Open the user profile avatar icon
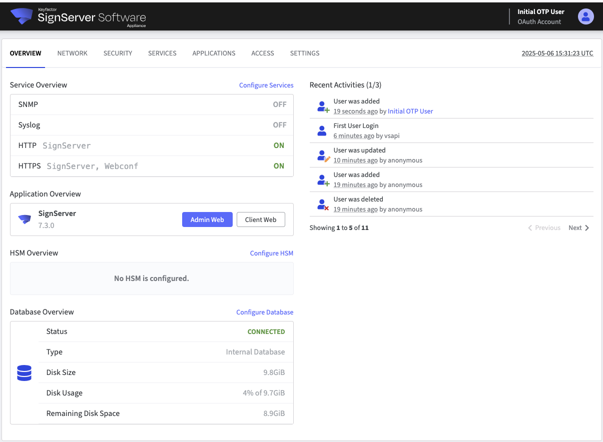603x442 pixels. click(585, 16)
